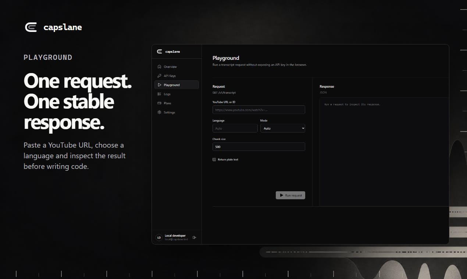The width and height of the screenshot is (467, 279).
Task: Click the Playground play-triangle sidebar icon
Action: click(x=159, y=85)
